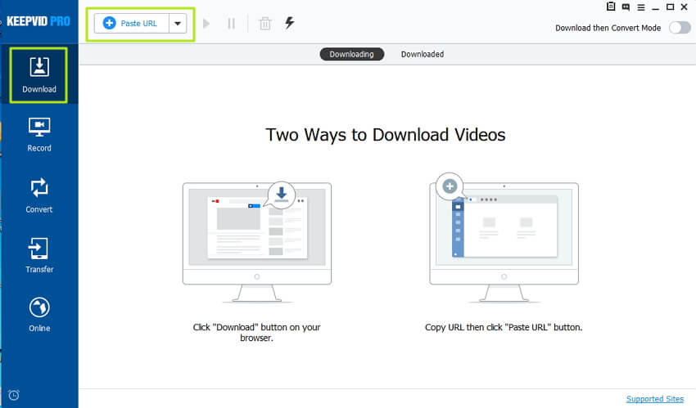
Task: Enable turbo mode lightning icon
Action: [x=289, y=23]
